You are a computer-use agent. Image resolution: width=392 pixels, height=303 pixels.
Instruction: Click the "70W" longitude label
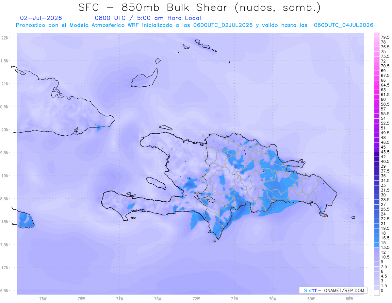[x=273, y=299]
